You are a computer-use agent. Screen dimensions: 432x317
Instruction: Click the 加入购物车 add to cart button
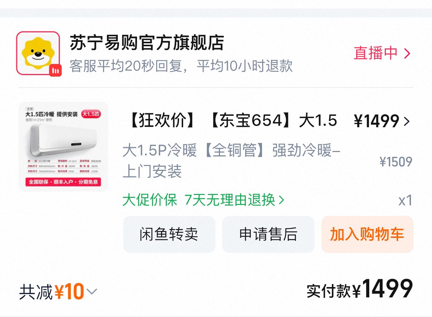tap(367, 234)
